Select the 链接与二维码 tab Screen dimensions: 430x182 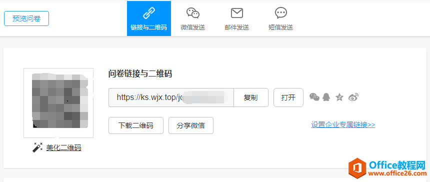(x=149, y=18)
